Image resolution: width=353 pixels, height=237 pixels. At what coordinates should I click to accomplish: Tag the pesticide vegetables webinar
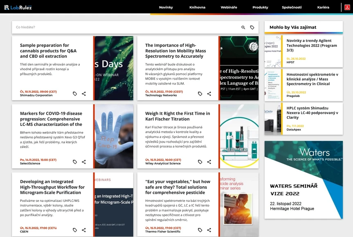coord(200,230)
